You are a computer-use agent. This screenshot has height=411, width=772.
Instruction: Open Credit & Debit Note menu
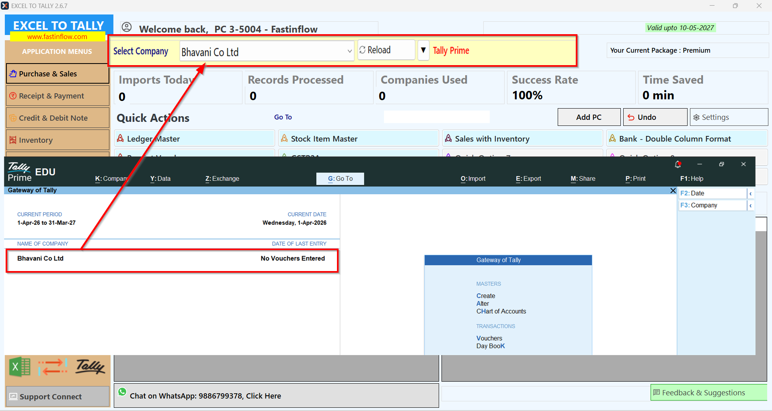coord(57,118)
